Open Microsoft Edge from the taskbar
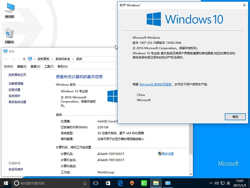Image resolution: width=250 pixels, height=188 pixels. [x=120, y=183]
